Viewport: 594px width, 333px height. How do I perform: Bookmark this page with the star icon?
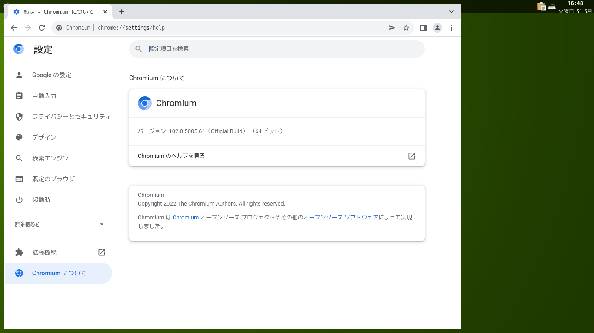pos(406,28)
